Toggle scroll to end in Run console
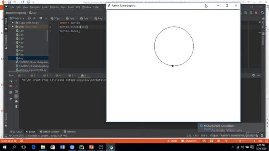Image resolution: width=269 pixels, height=151 pixels. 16,96
